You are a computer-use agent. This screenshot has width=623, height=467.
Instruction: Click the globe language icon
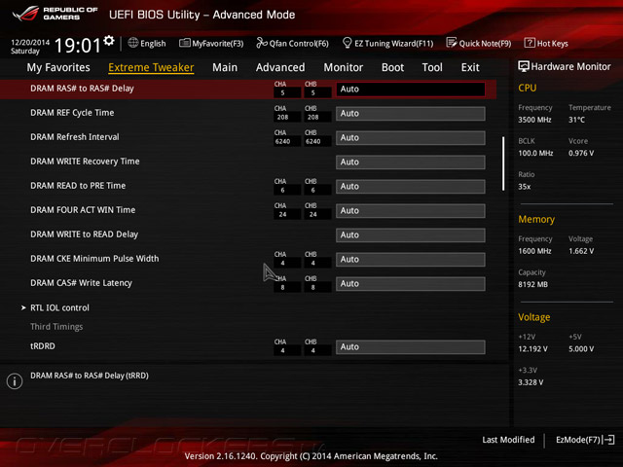point(133,43)
